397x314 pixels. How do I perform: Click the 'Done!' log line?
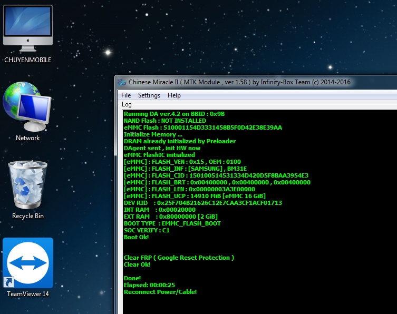point(132,278)
